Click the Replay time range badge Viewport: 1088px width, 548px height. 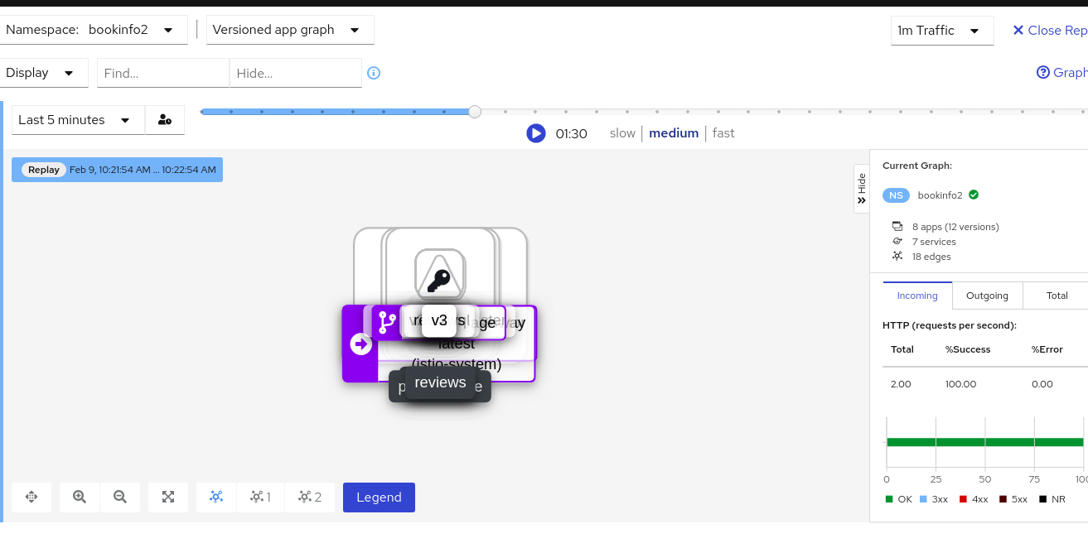coord(117,170)
